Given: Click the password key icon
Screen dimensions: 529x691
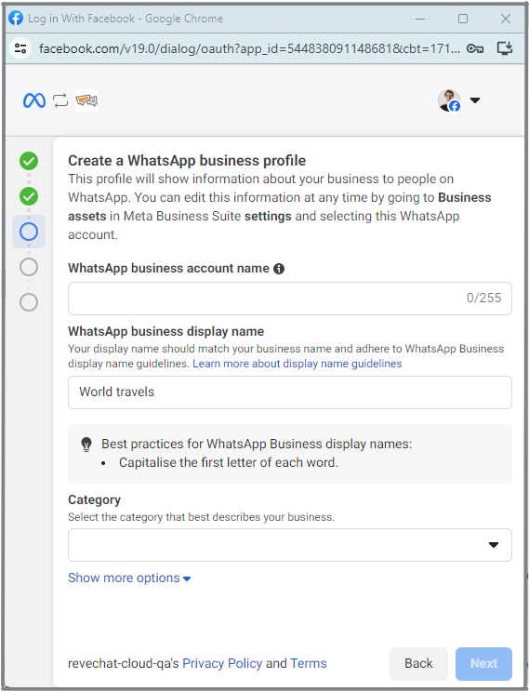Looking at the screenshot, I should pyautogui.click(x=475, y=48).
